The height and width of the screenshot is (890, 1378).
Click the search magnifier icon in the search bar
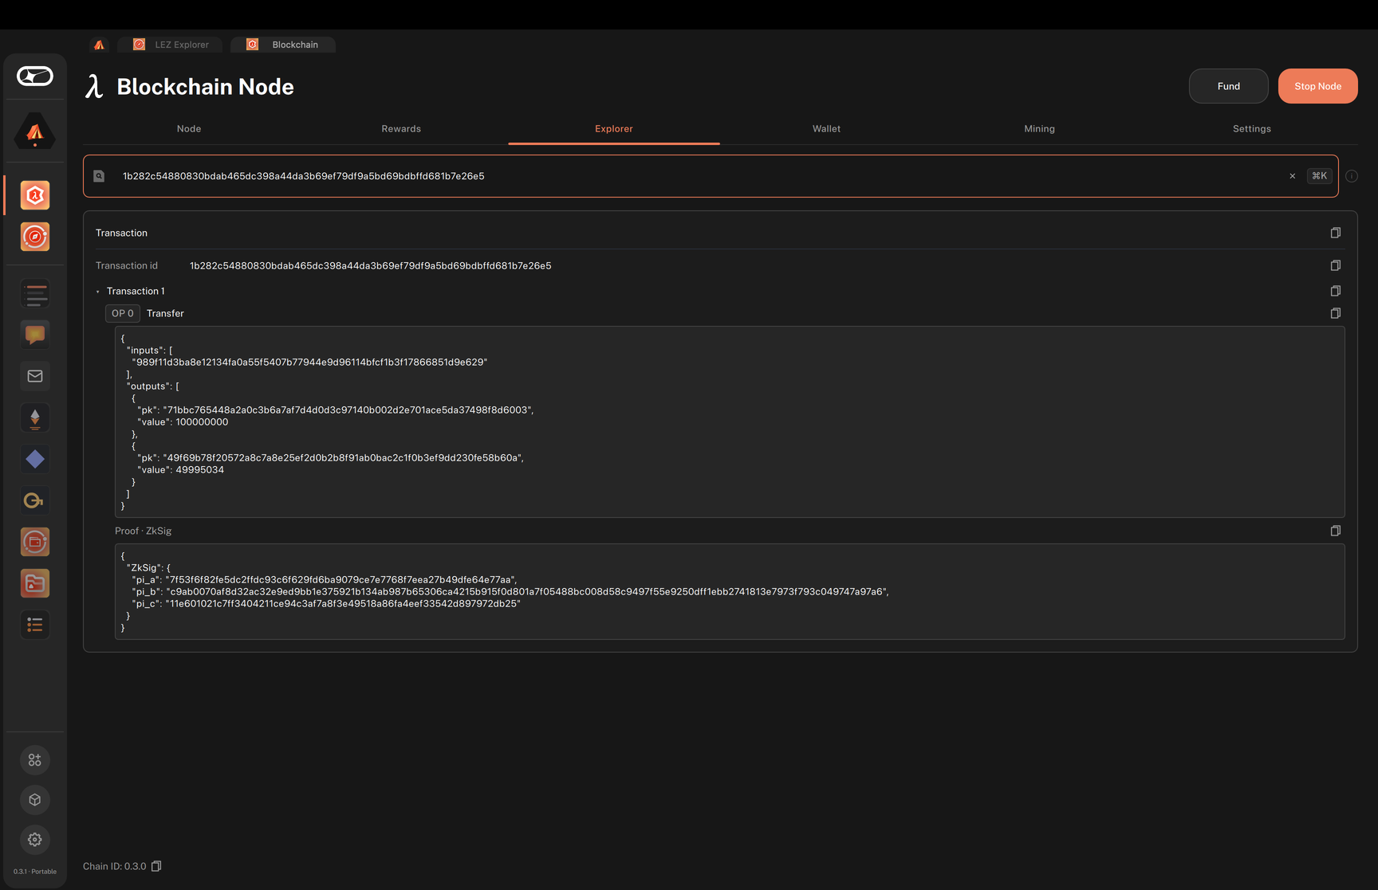[99, 176]
